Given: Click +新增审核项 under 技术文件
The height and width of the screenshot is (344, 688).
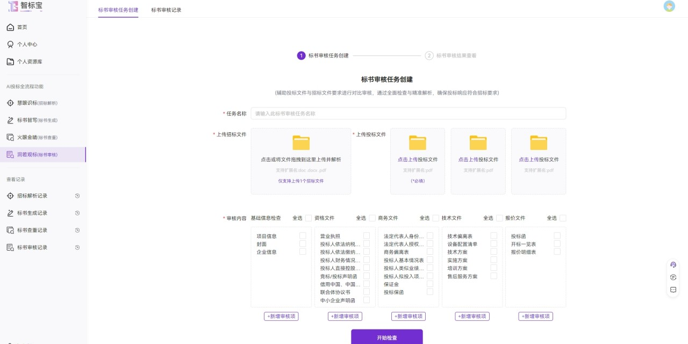Looking at the screenshot, I should pyautogui.click(x=472, y=316).
